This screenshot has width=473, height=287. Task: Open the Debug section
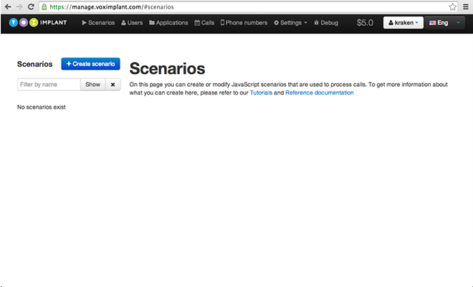326,23
